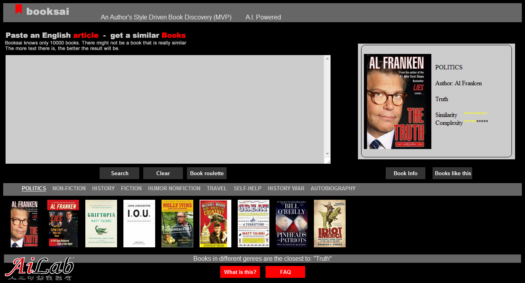525x283 pixels.
Task: Click the large The Truth cover image
Action: coord(398,101)
